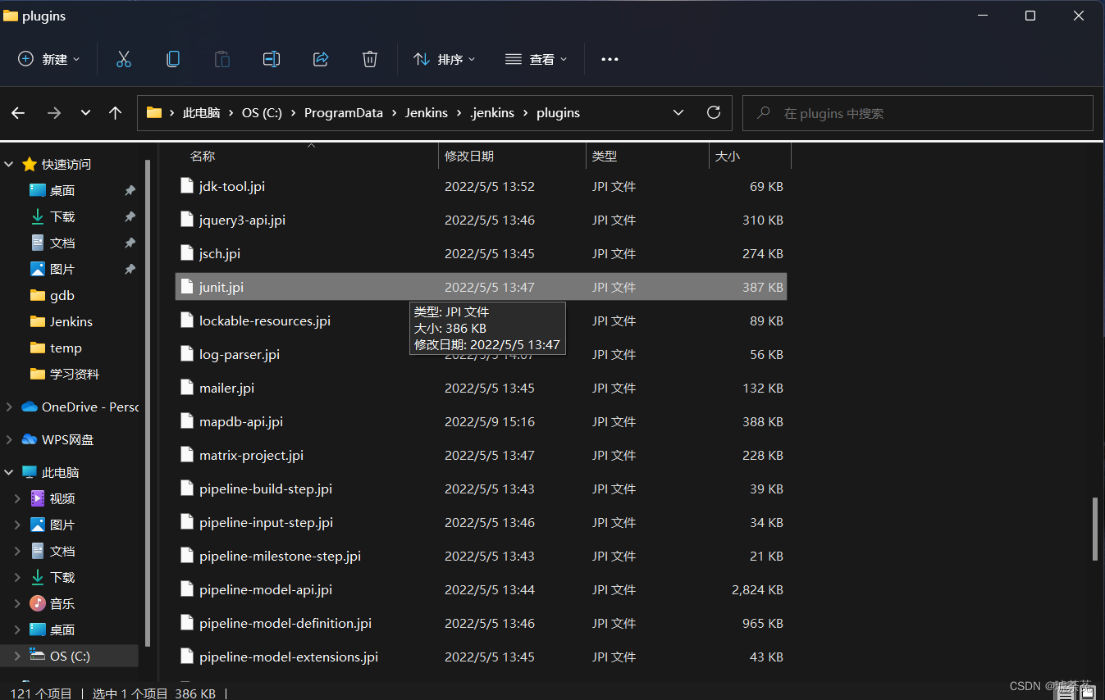Select the pipeline-input-step.jpi file
This screenshot has height=700, width=1105.
pyautogui.click(x=482, y=522)
